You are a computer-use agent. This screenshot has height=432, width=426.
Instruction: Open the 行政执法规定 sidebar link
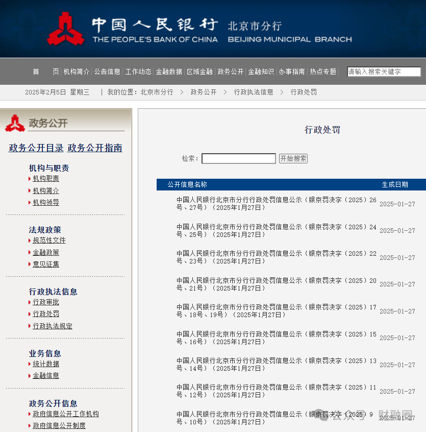[53, 326]
